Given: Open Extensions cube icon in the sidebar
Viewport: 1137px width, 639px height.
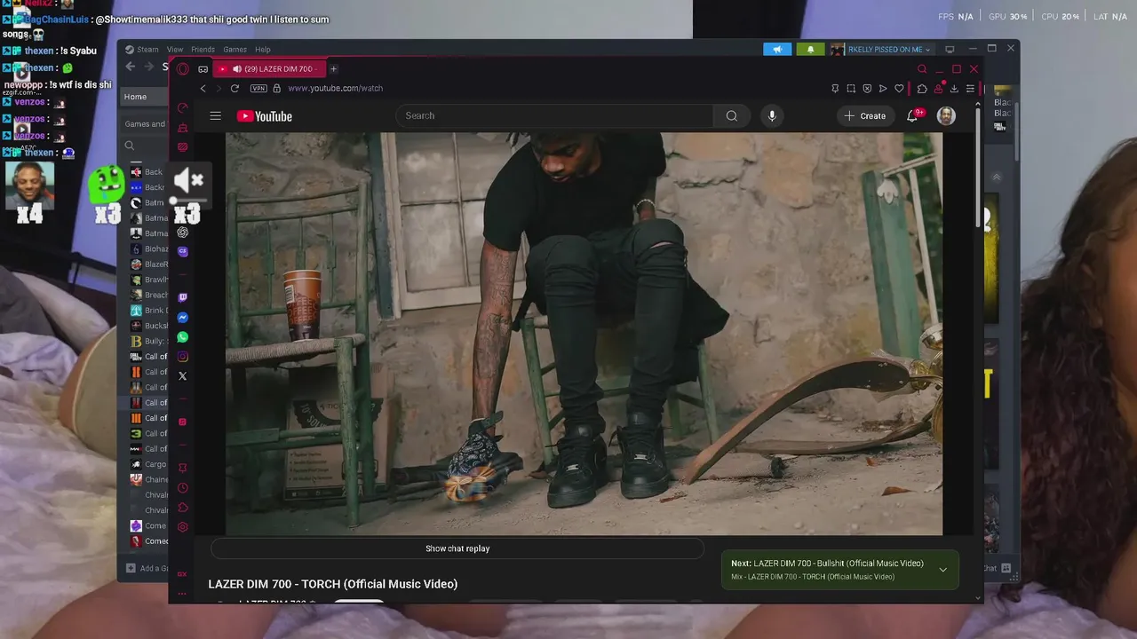Looking at the screenshot, I should coord(183,508).
